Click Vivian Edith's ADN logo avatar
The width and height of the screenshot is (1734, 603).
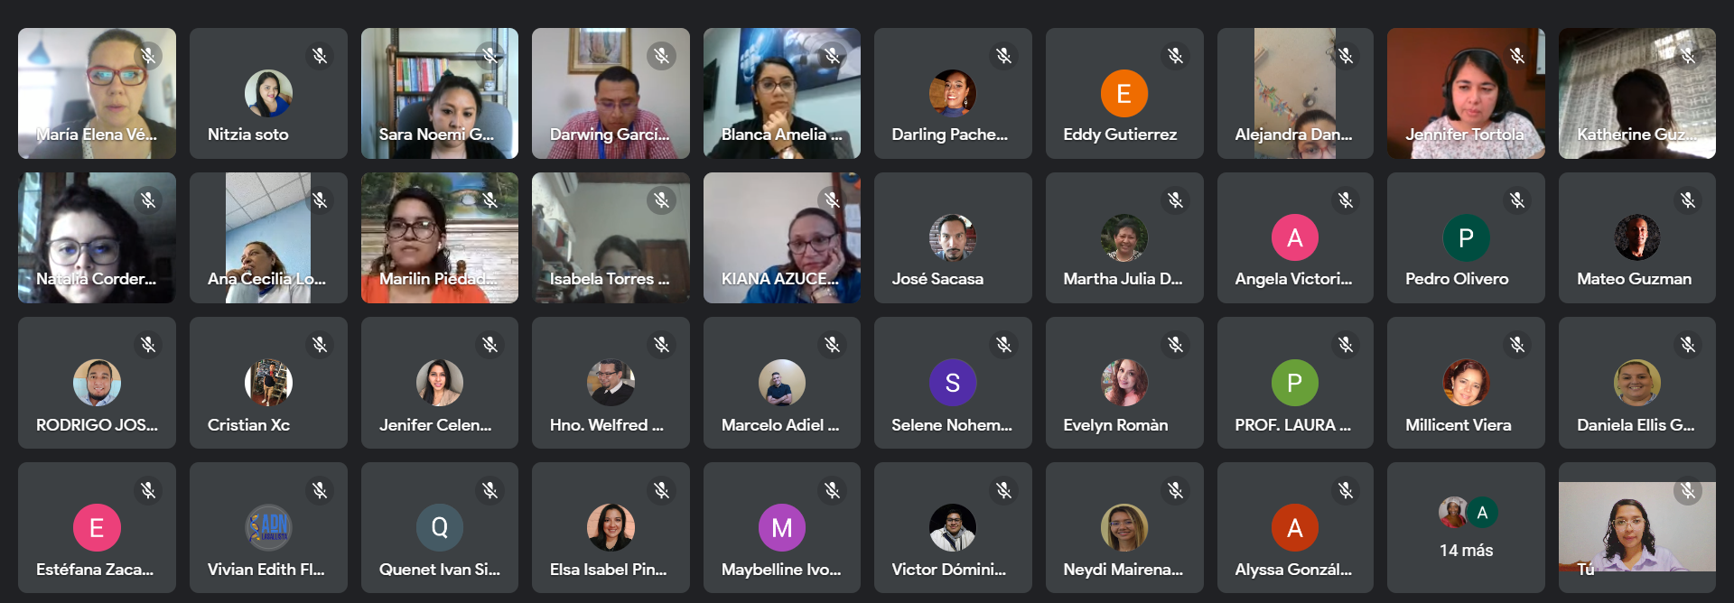(268, 527)
